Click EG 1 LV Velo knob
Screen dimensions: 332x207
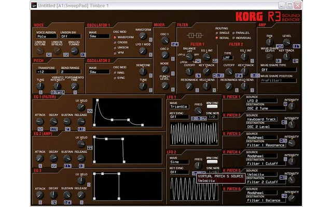pyautogui.click(x=81, y=107)
